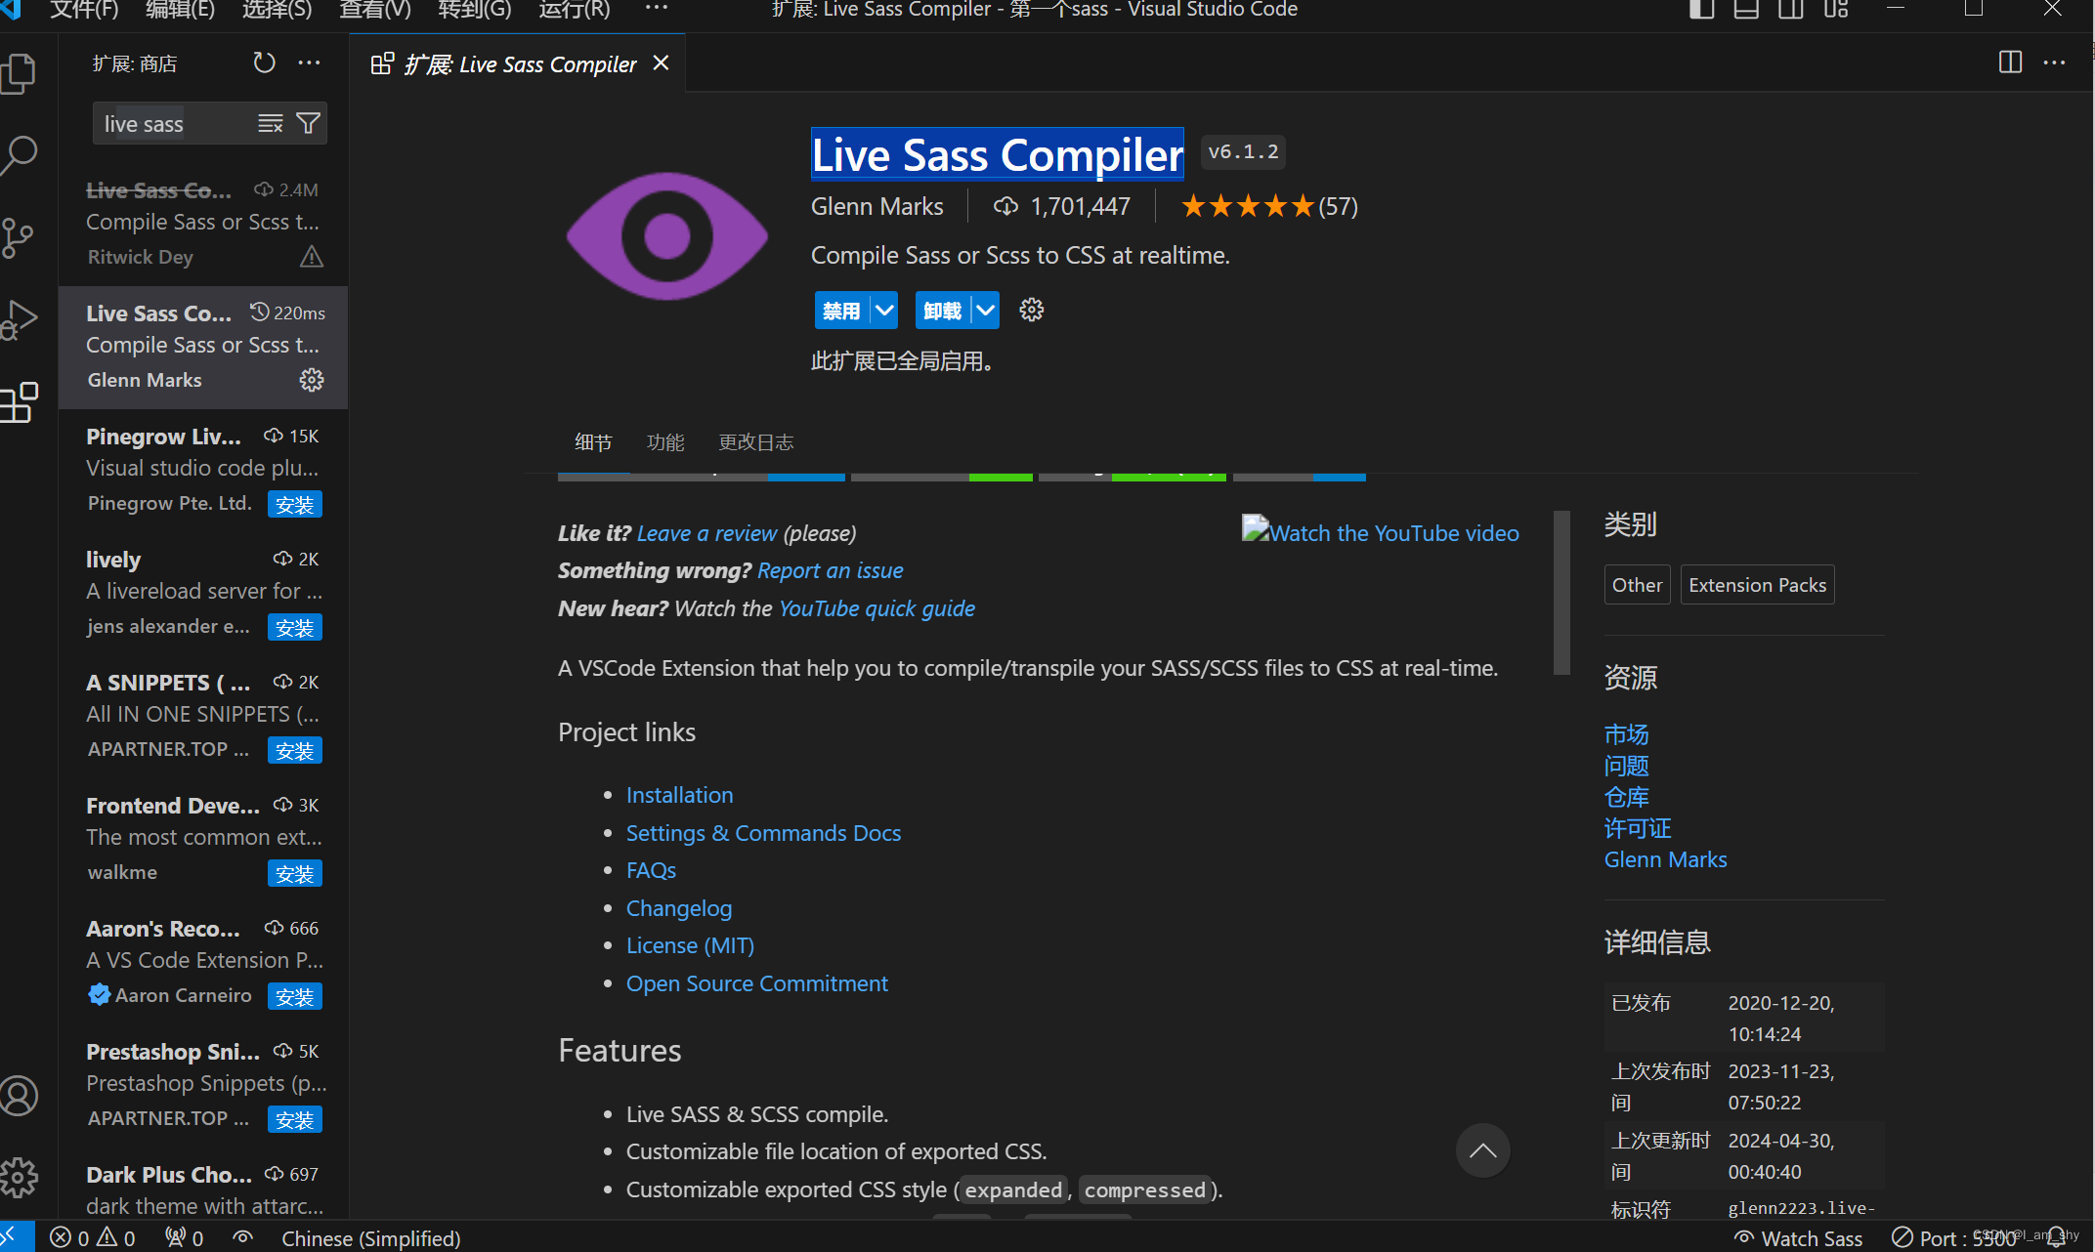Open the Accounts icon menu

point(19,1096)
